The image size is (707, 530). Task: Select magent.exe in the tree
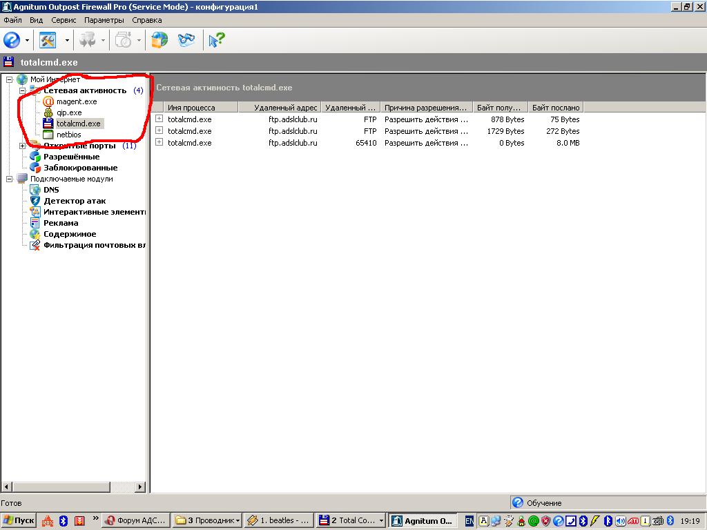point(77,101)
